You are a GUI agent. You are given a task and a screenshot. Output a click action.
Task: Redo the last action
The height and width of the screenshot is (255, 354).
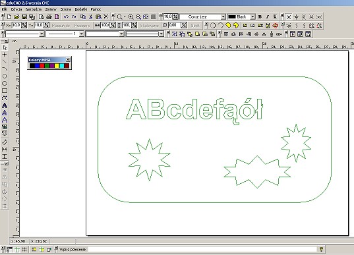[x=74, y=16]
